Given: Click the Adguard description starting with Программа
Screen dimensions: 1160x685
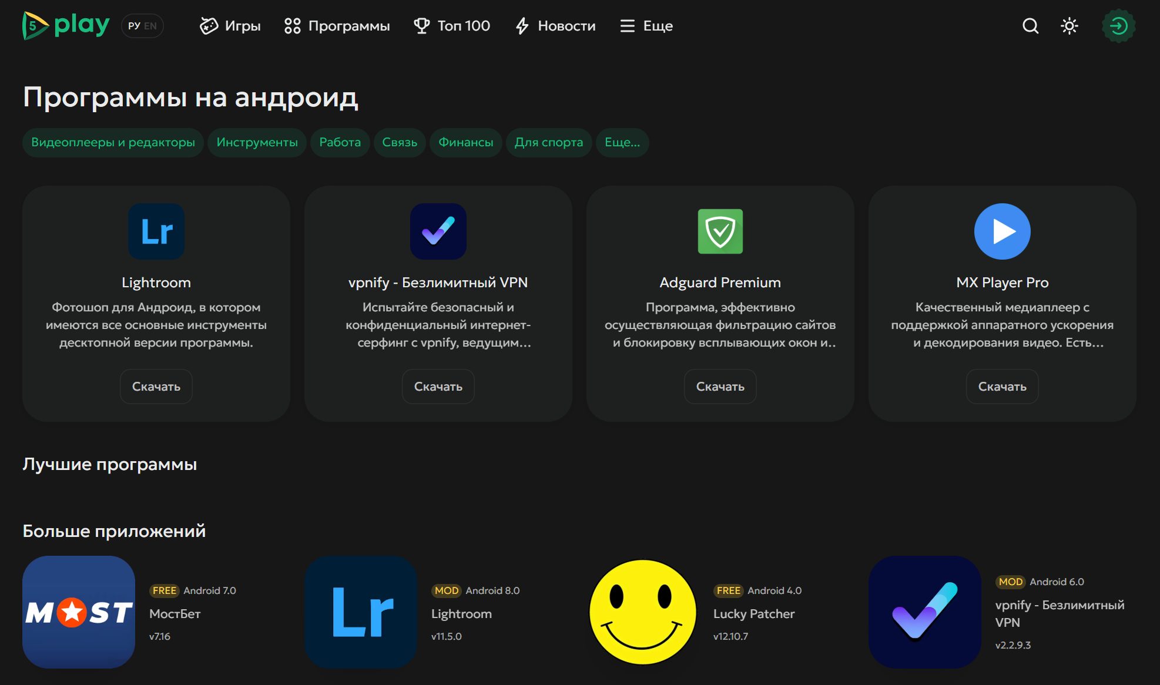Looking at the screenshot, I should pos(720,325).
